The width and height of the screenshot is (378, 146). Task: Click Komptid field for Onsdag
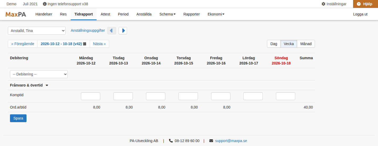click(x=156, y=96)
